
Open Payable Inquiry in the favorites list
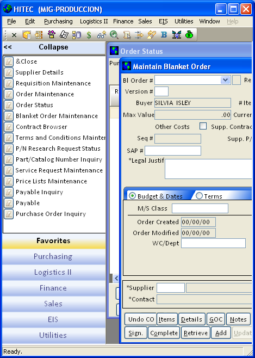pyautogui.click(x=39, y=192)
